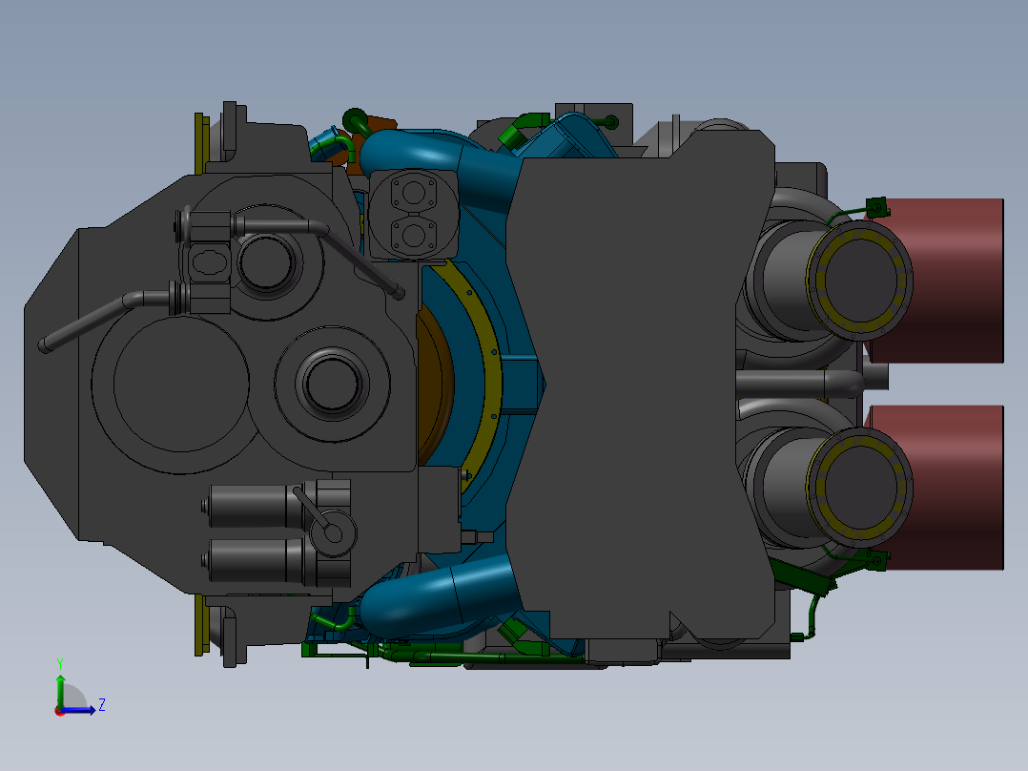1028x771 pixels.
Task: Select the center round shaft cap
Action: click(333, 384)
